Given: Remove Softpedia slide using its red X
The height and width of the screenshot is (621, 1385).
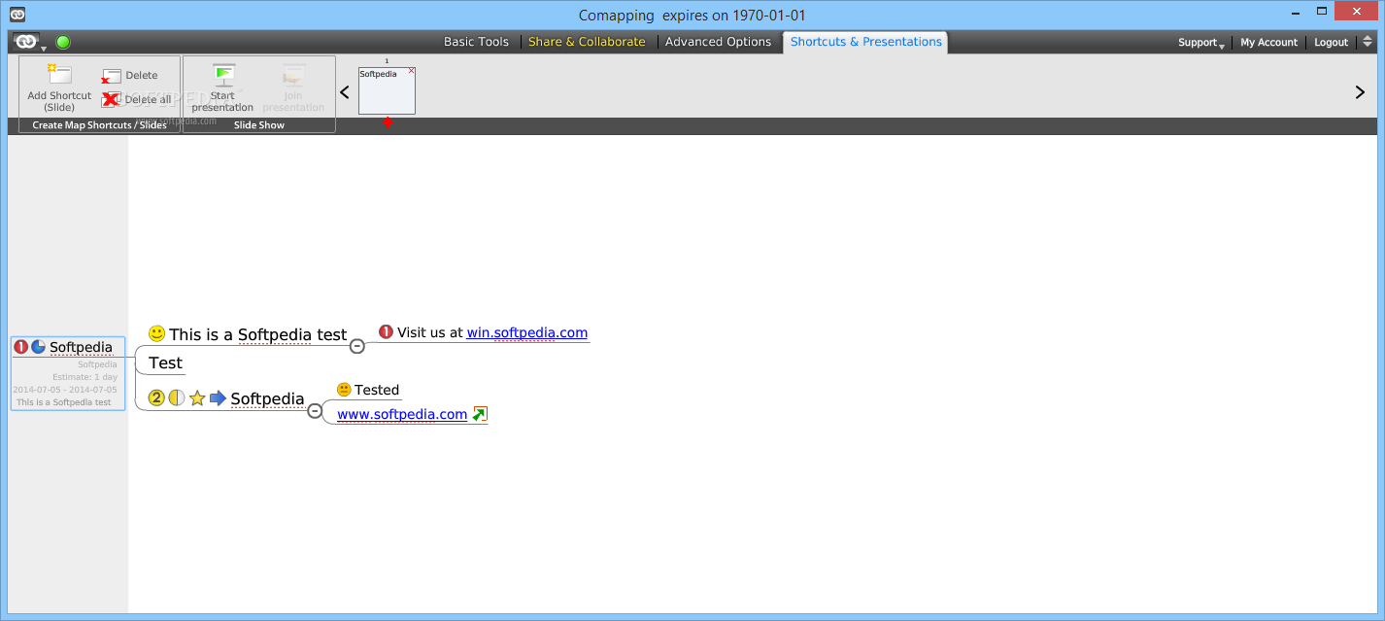Looking at the screenshot, I should click(x=411, y=71).
